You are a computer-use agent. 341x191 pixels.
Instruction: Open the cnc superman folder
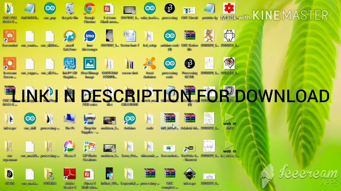click(x=10, y=151)
